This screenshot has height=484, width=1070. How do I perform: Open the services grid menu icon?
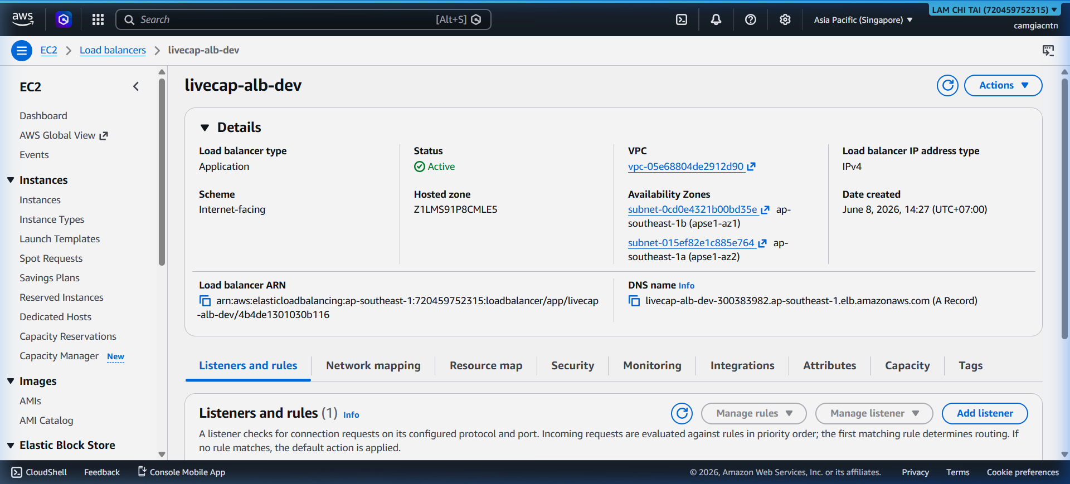(x=98, y=19)
